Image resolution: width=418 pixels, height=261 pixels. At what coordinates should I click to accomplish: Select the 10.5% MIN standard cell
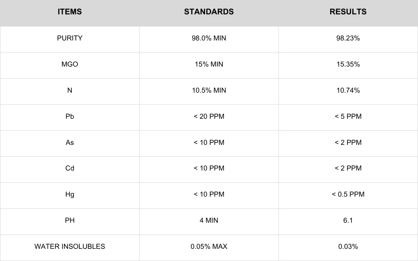point(209,91)
